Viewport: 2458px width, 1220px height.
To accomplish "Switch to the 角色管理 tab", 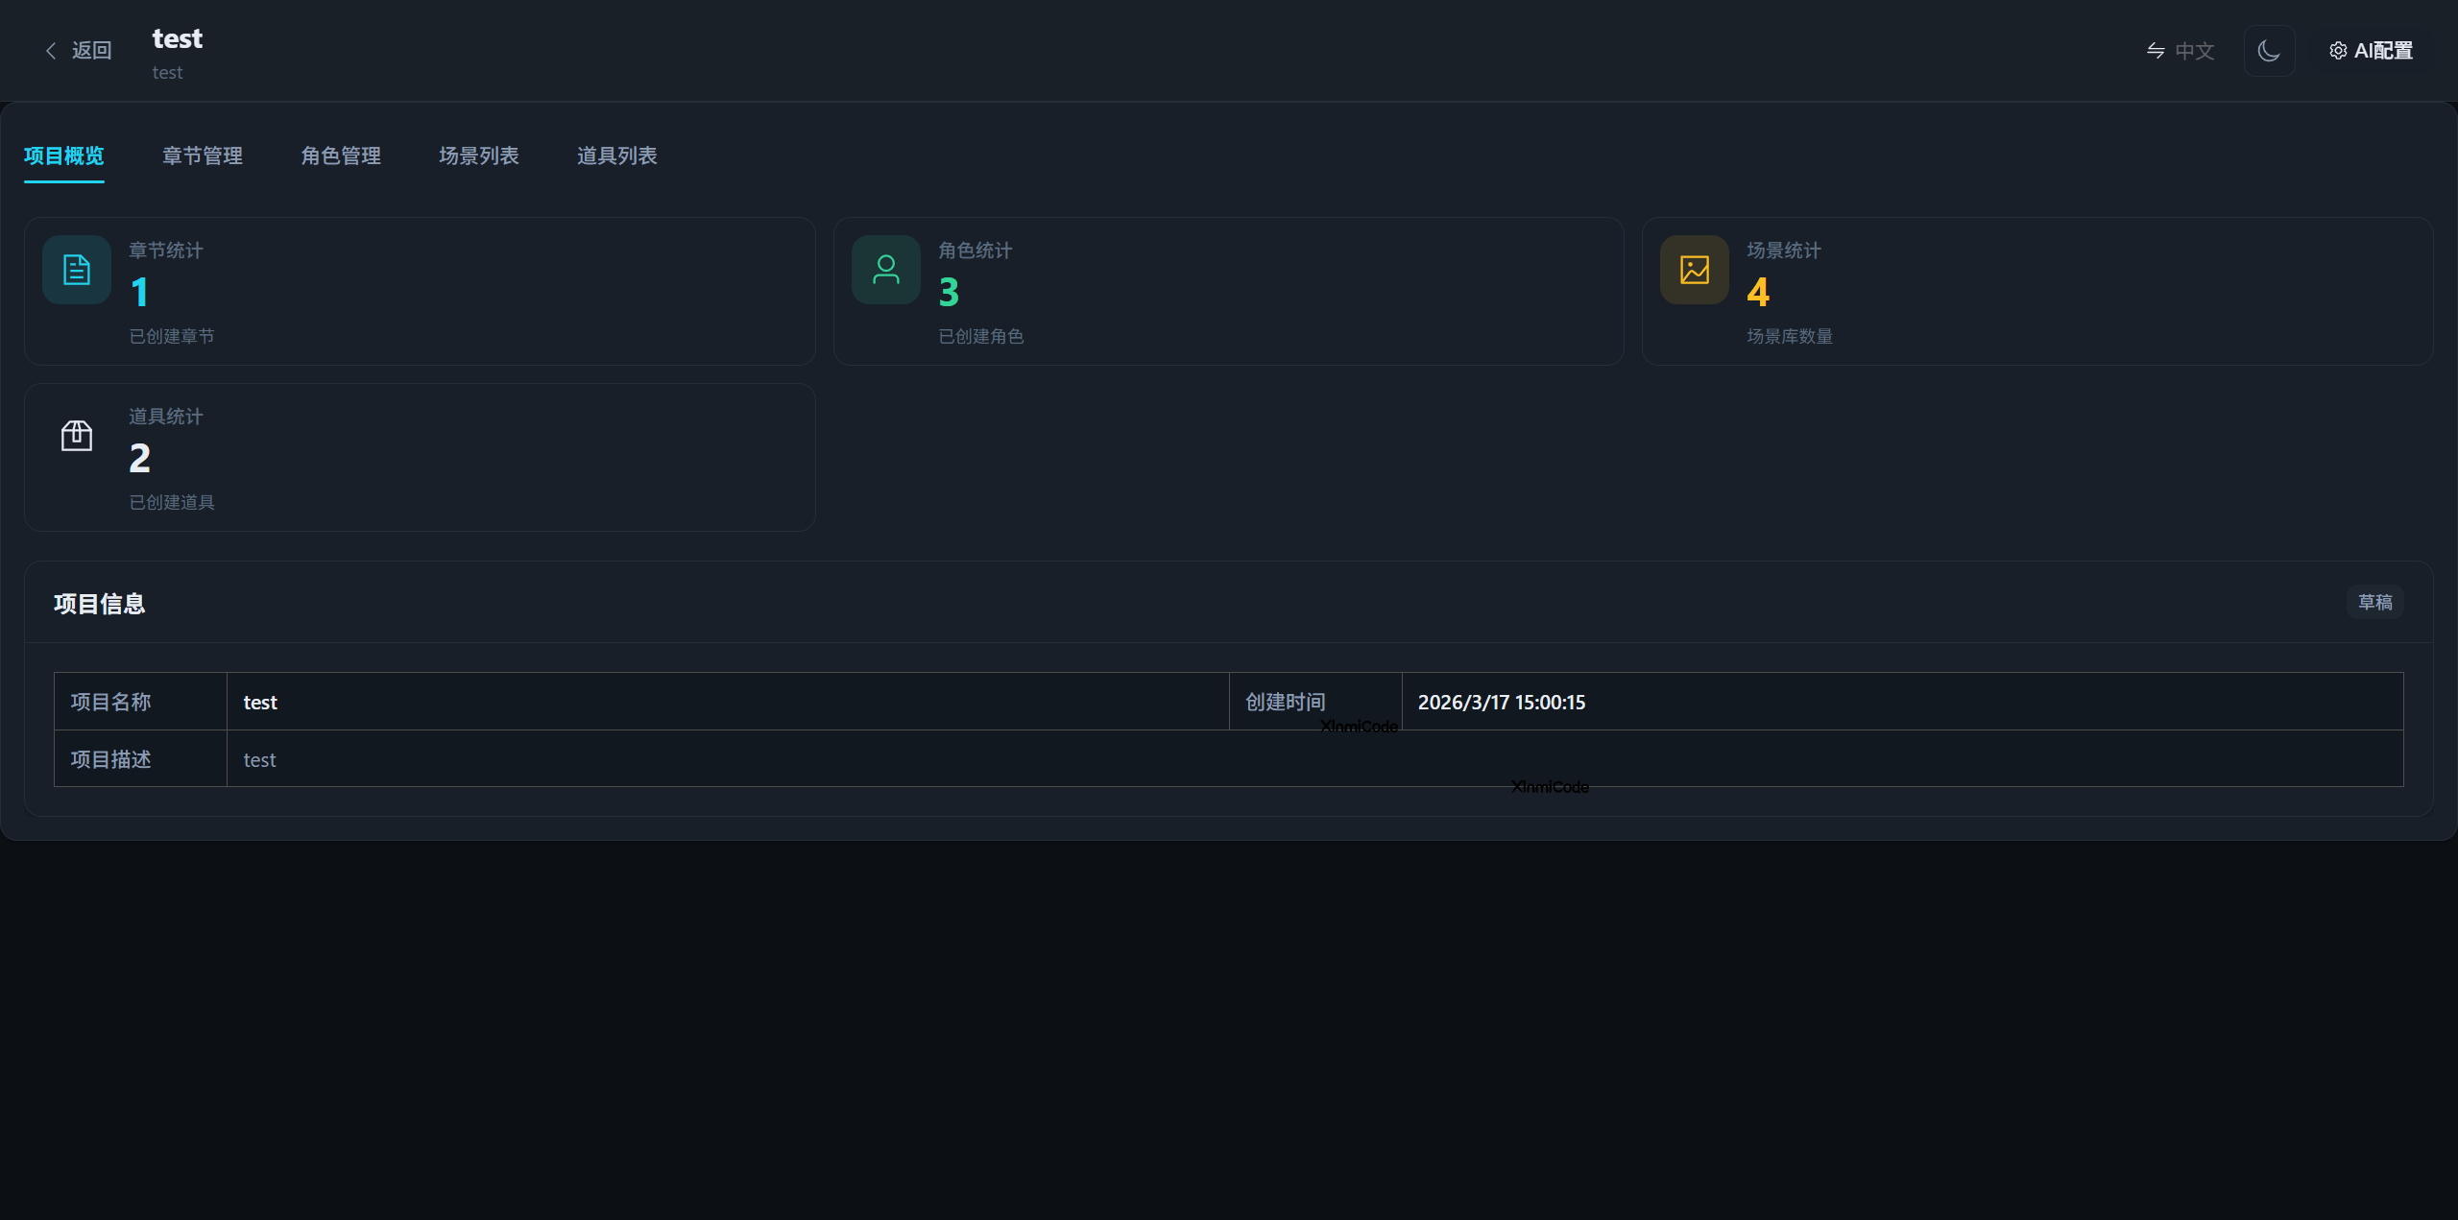I will click(x=341, y=155).
